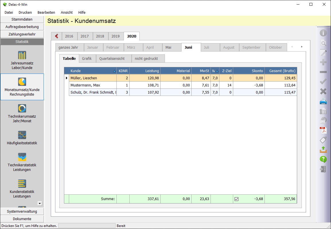This screenshot has width=331, height=229.
Task: Open the Bearbeiten menu
Action: pos(46,12)
